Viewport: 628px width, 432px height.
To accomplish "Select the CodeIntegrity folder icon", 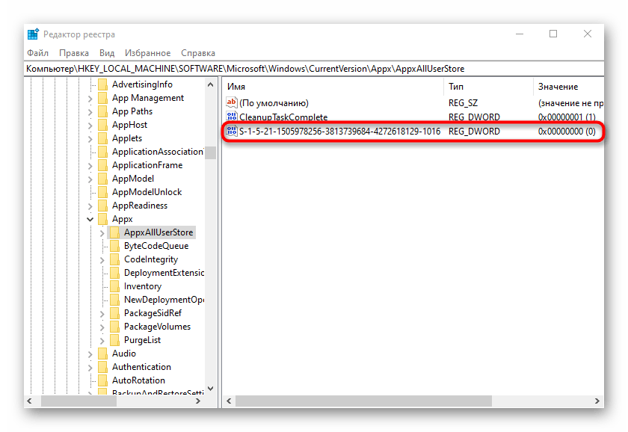I will pyautogui.click(x=115, y=259).
